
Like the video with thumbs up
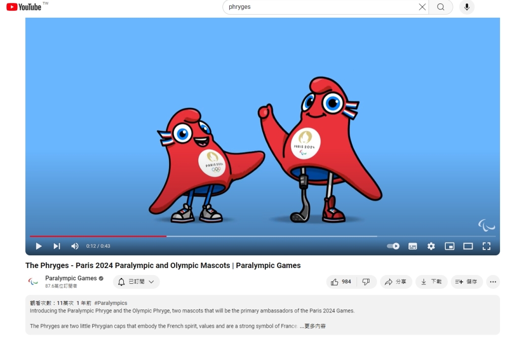(x=341, y=282)
